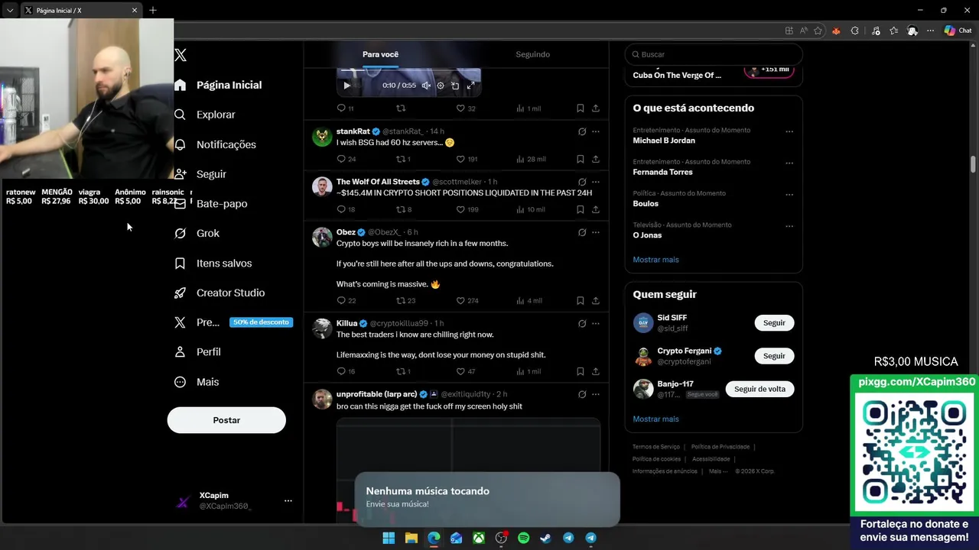Unmute the video player sound
The height and width of the screenshot is (550, 979).
[426, 86]
